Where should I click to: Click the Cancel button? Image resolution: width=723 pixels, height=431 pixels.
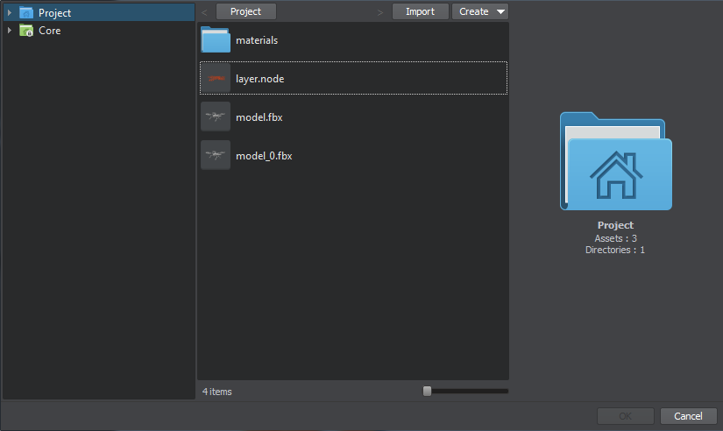(688, 416)
